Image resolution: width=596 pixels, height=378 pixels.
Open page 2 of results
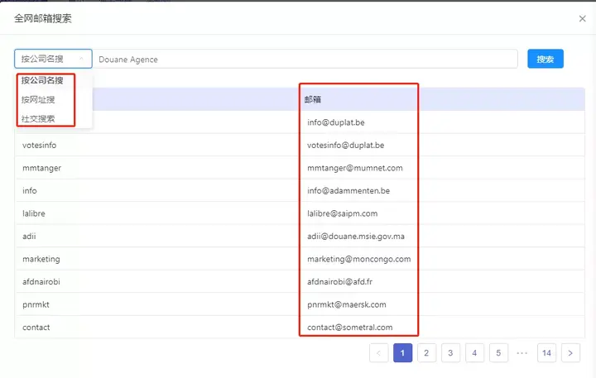[426, 353]
